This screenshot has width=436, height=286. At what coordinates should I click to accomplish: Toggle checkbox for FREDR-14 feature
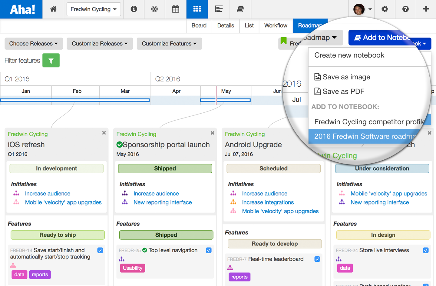[100, 250]
